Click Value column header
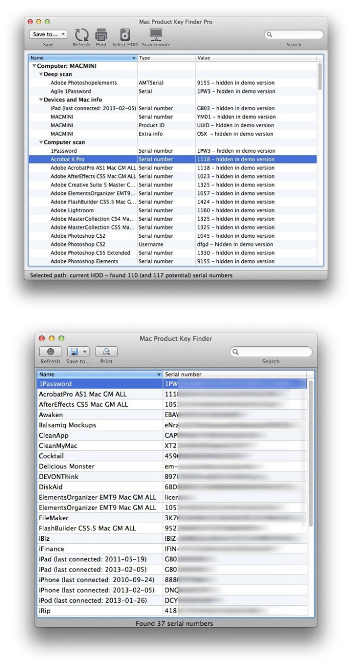Viewport: 352px width, 671px height. pos(256,58)
